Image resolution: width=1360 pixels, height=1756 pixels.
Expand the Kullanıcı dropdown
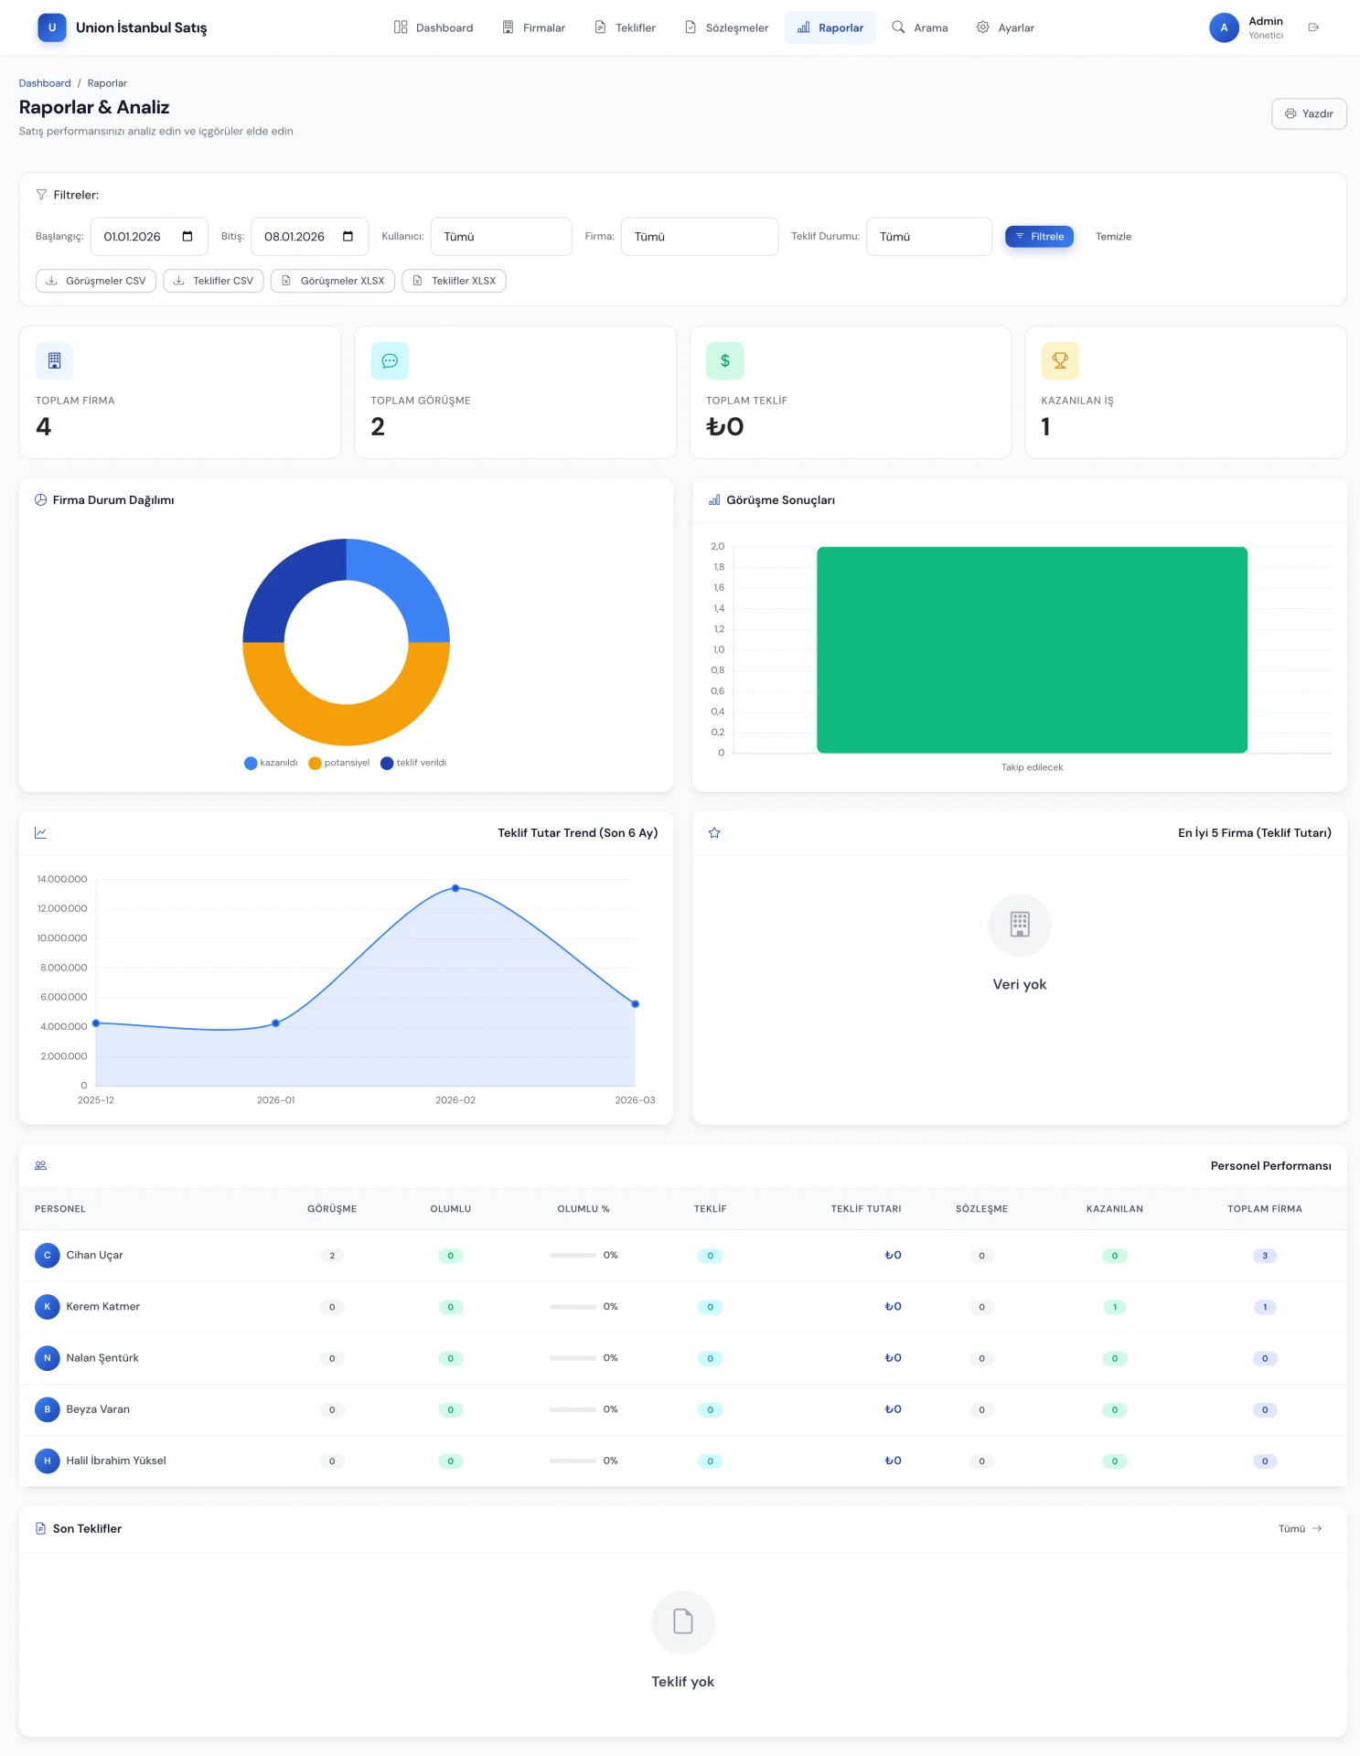[x=500, y=237]
